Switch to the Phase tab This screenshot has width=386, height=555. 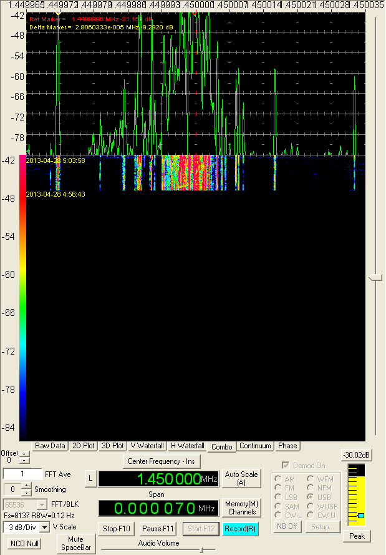tap(287, 446)
